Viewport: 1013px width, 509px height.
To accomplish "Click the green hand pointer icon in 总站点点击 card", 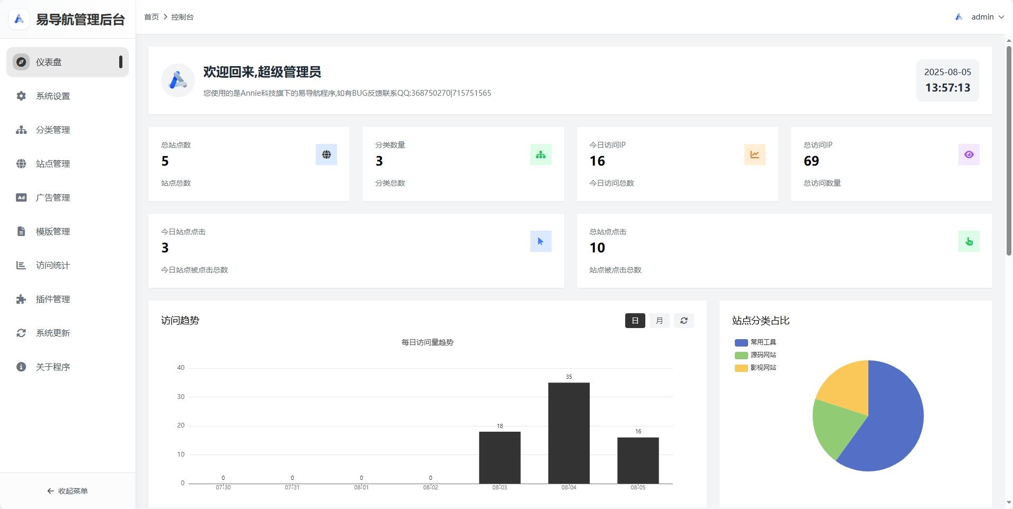I will pyautogui.click(x=968, y=241).
